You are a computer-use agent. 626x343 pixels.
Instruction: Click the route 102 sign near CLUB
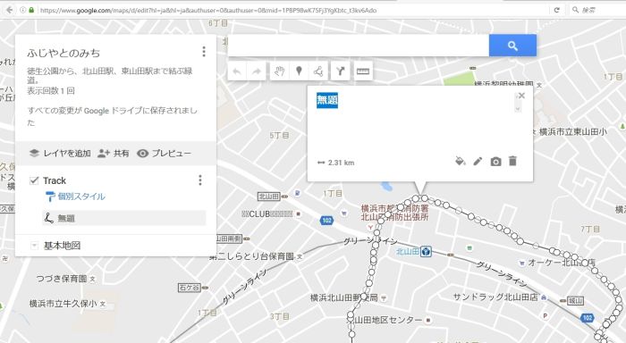pos(326,220)
